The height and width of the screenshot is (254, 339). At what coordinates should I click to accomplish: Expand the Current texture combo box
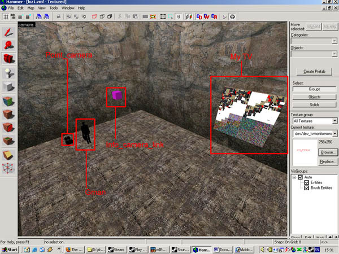click(314, 133)
